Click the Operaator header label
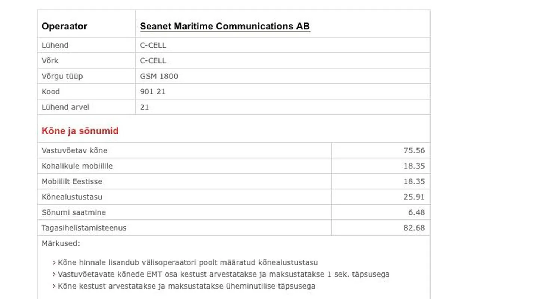 64,26
